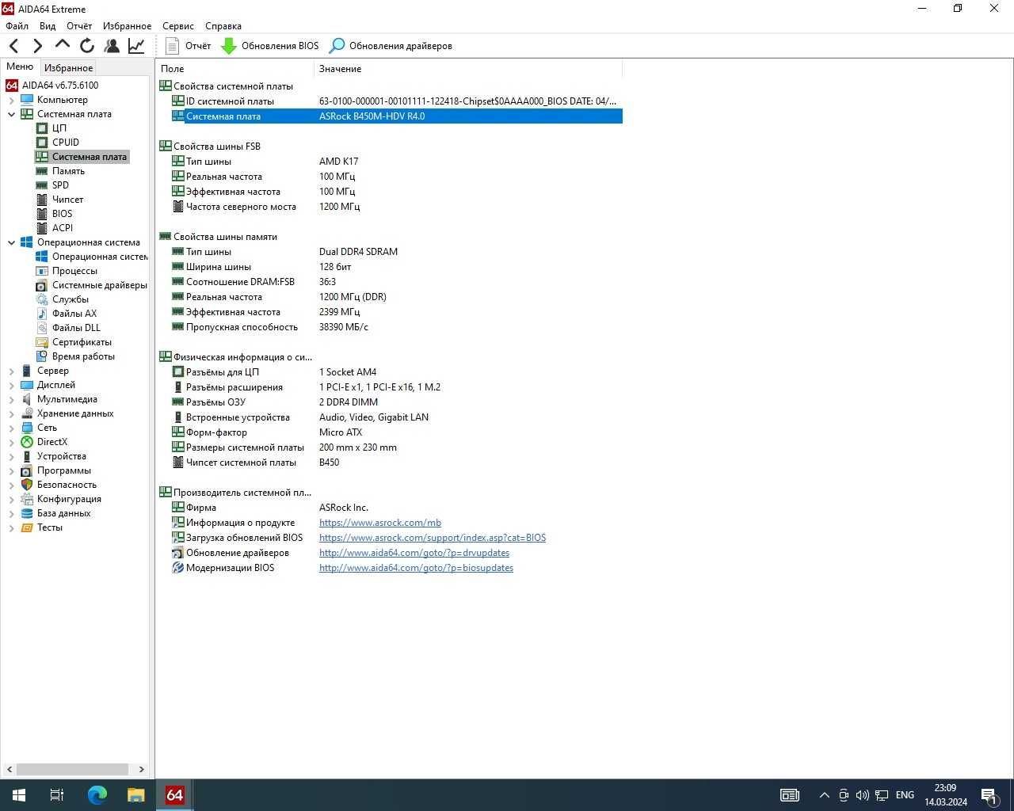1014x811 pixels.
Task: Click the Forward navigation arrow in toolbar
Action: point(37,46)
